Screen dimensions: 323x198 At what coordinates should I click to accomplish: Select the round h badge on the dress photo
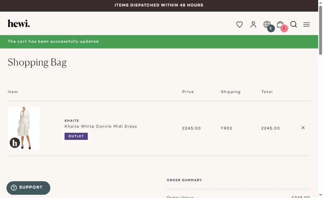(15, 143)
